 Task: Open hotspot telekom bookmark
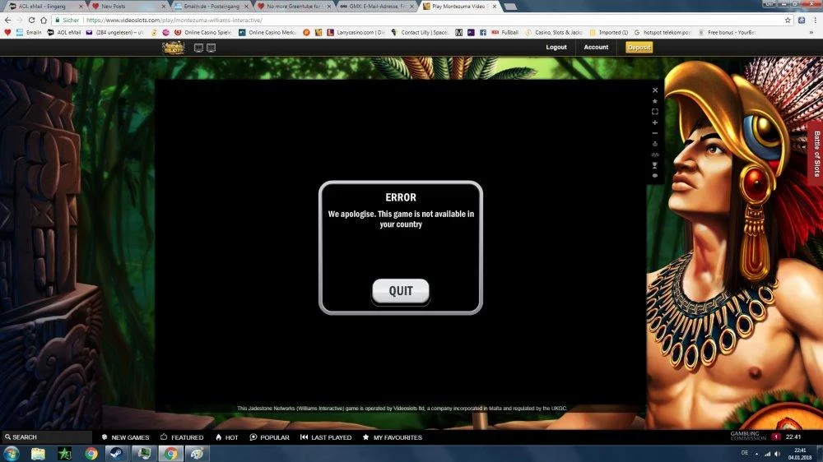pos(663,33)
